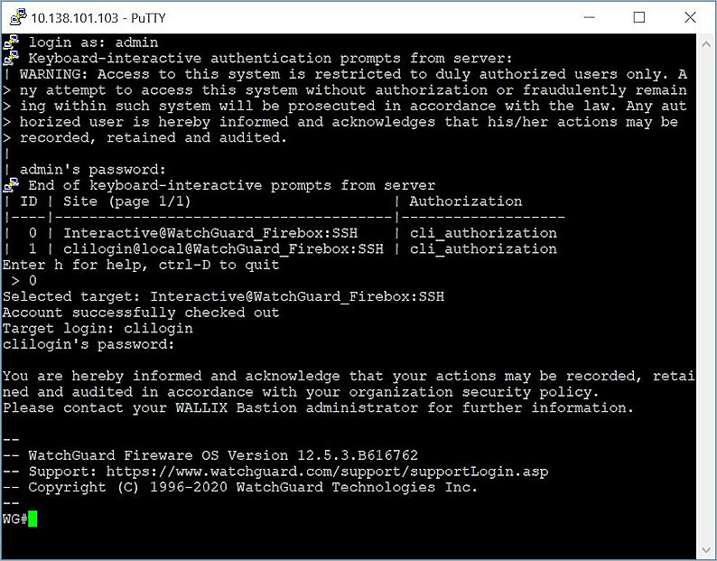Click the scrollbar up arrow

tap(705, 42)
